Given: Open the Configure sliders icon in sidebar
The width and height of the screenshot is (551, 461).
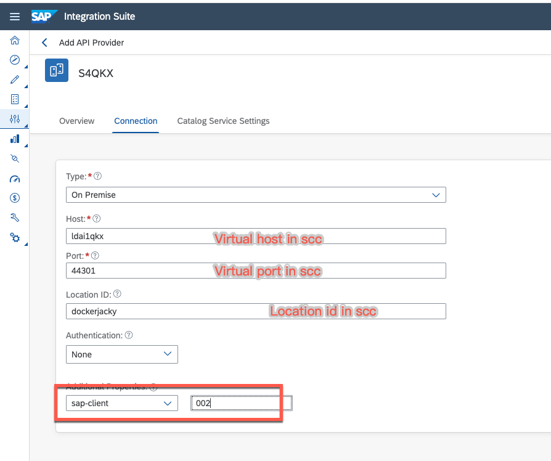Looking at the screenshot, I should [x=15, y=119].
